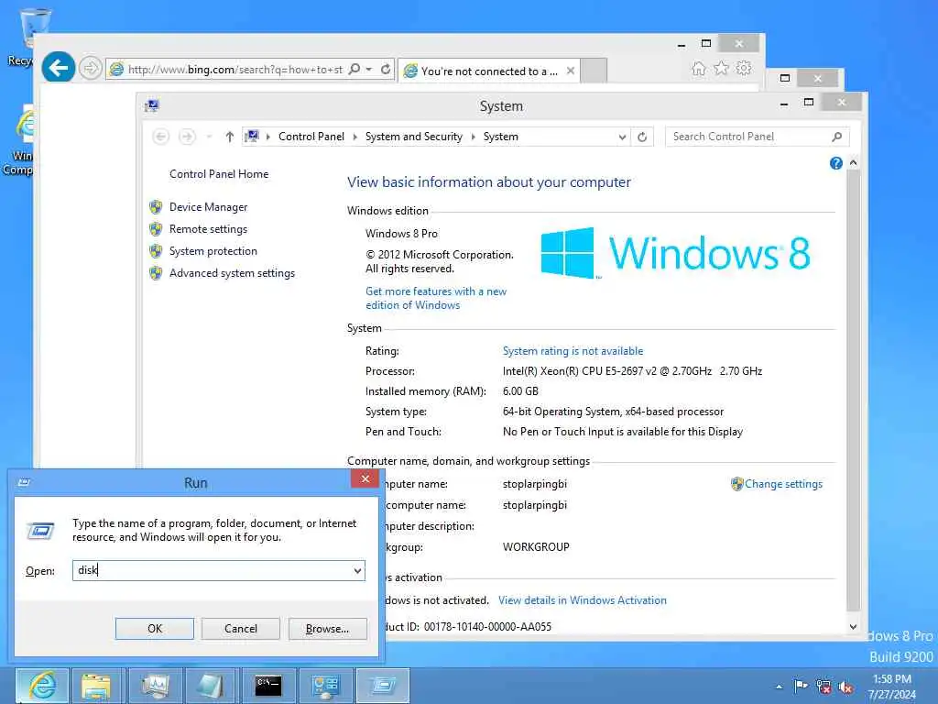
Task: Open the Control Panel System taskbar icon
Action: click(325, 686)
